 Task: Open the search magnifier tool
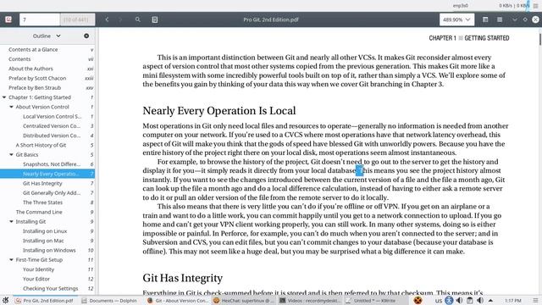click(137, 19)
